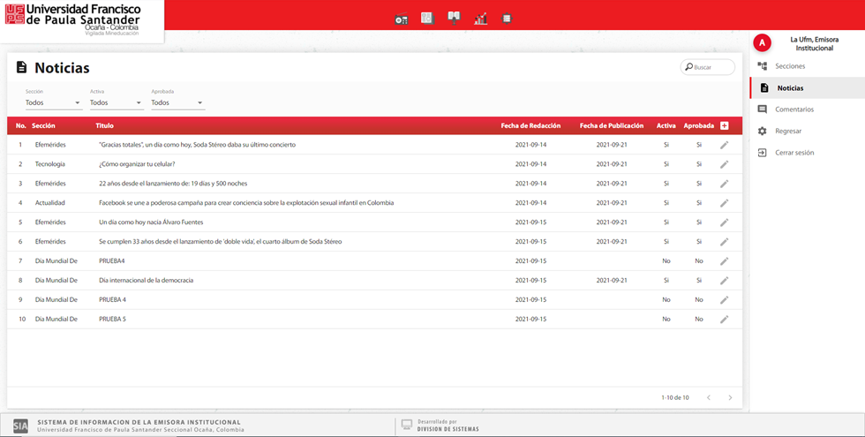Select Comentarios in the side menu
The image size is (865, 437).
click(x=794, y=109)
